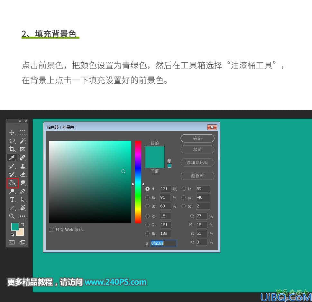Click the new color preview swatch
Image resolution: width=312 pixels, height=302 pixels.
155,152
